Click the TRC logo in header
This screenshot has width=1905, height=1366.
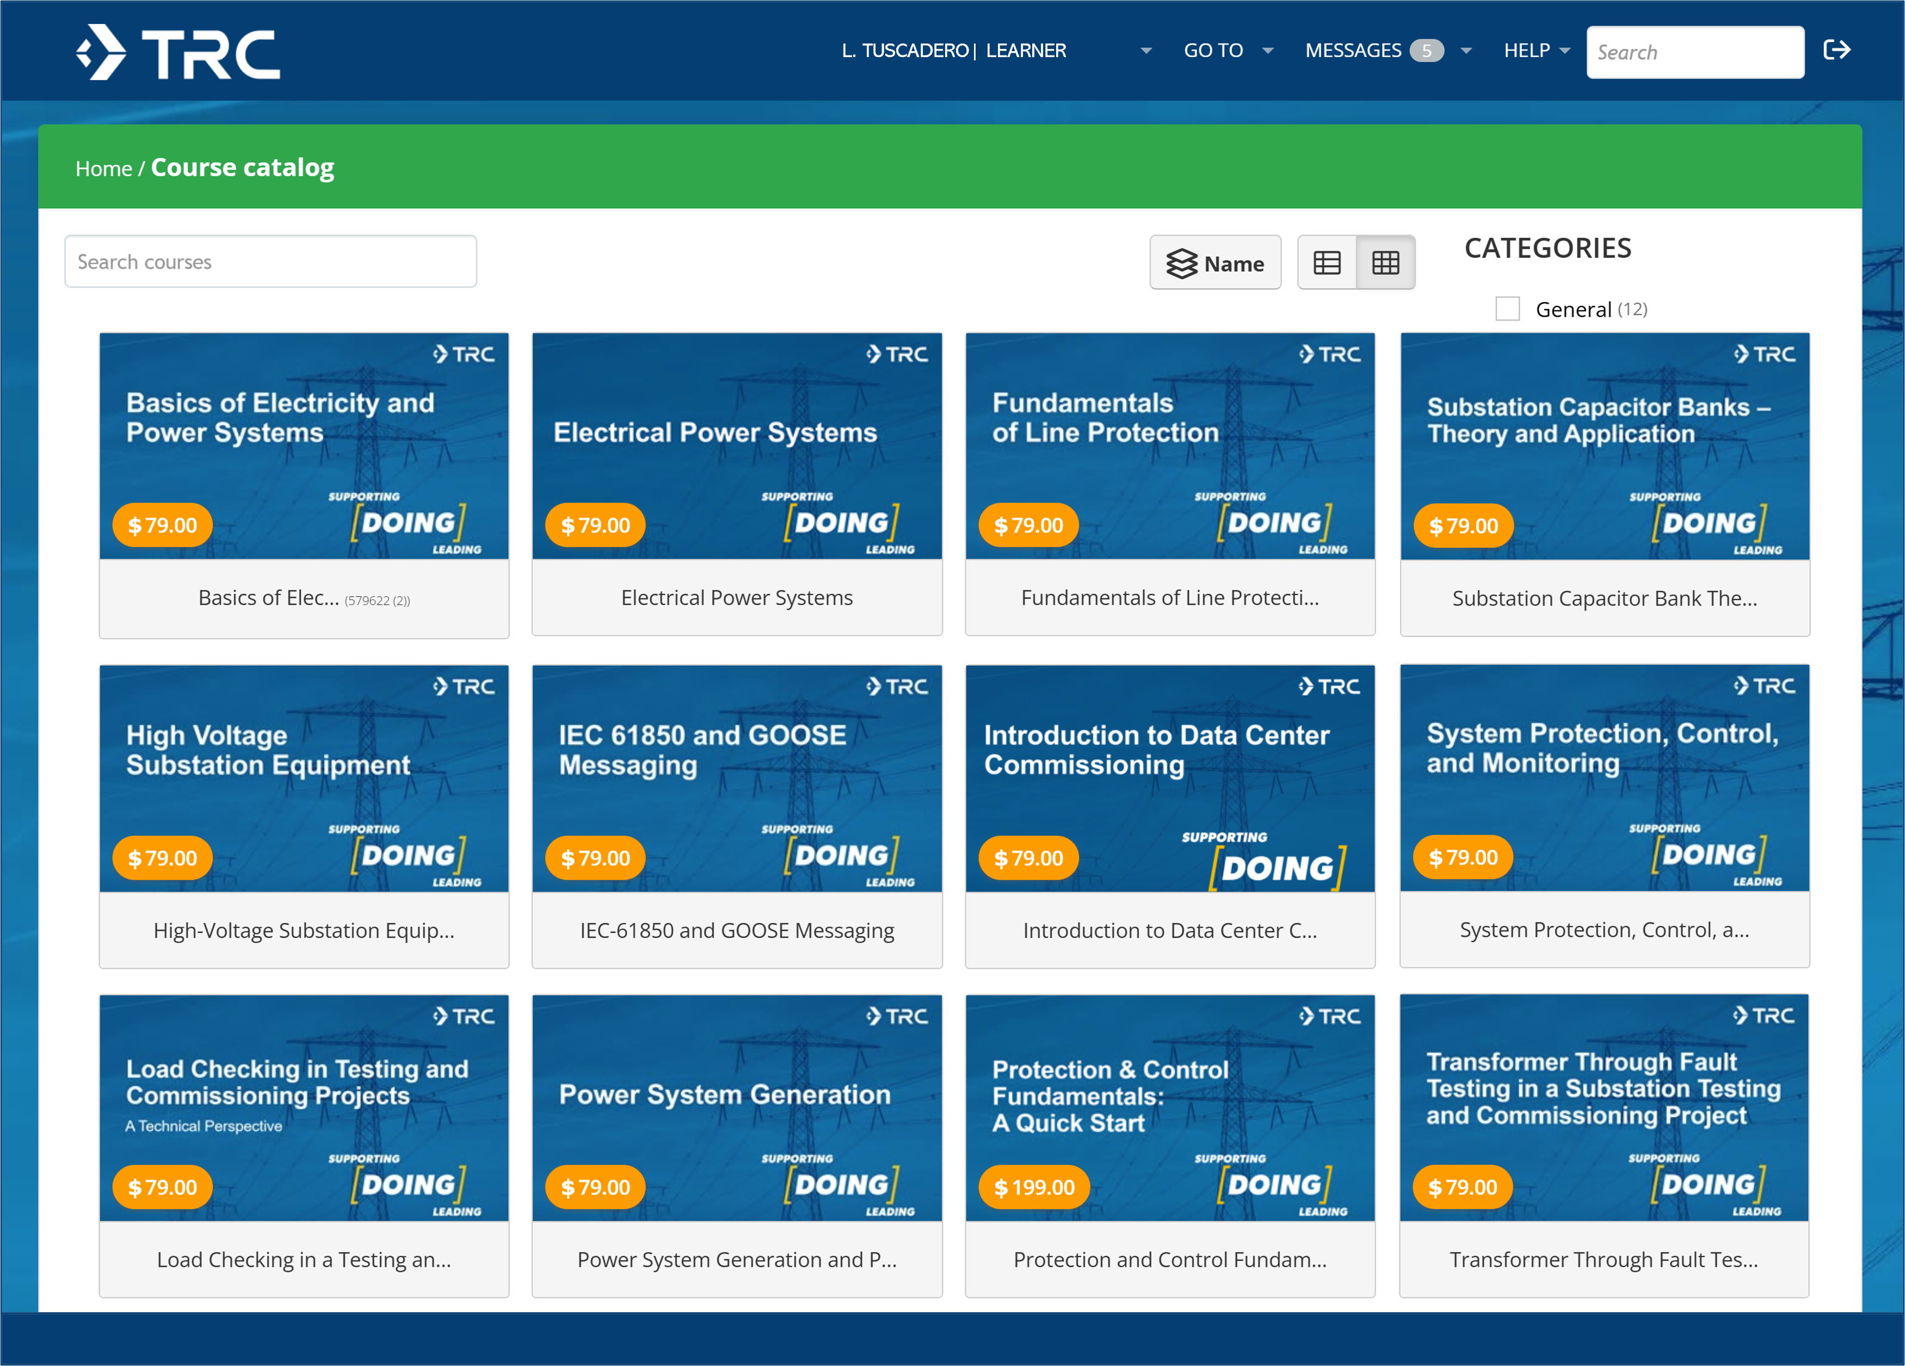click(178, 52)
